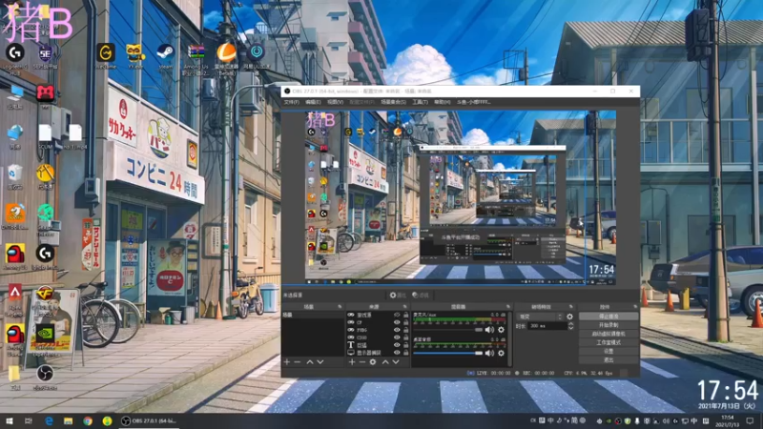The height and width of the screenshot is (429, 763).
Task: Toggle visibility of PUBG source
Action: 397,330
